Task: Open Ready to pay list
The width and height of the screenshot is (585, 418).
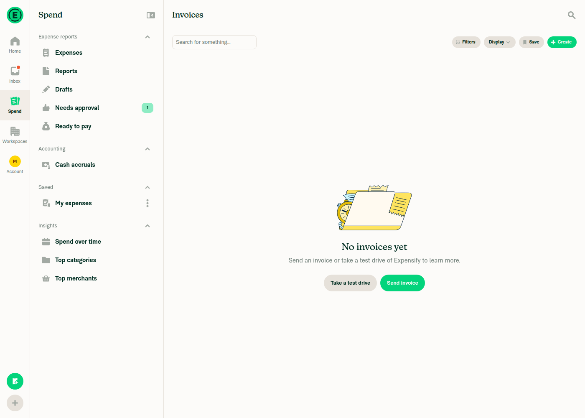Action: point(97,126)
